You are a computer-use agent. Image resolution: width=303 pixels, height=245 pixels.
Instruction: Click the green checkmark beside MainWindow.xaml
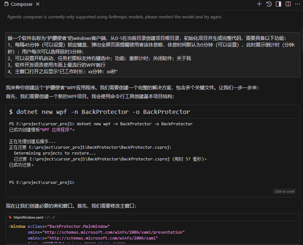pos(53,217)
